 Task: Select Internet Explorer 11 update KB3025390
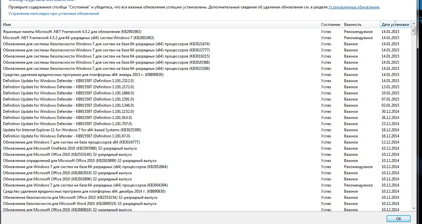pyautogui.click(x=72, y=130)
